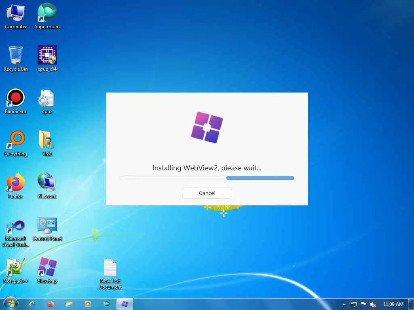Screen dimensions: 414x310
Task: Open Windows Media Player from taskbar
Action: [87, 304]
